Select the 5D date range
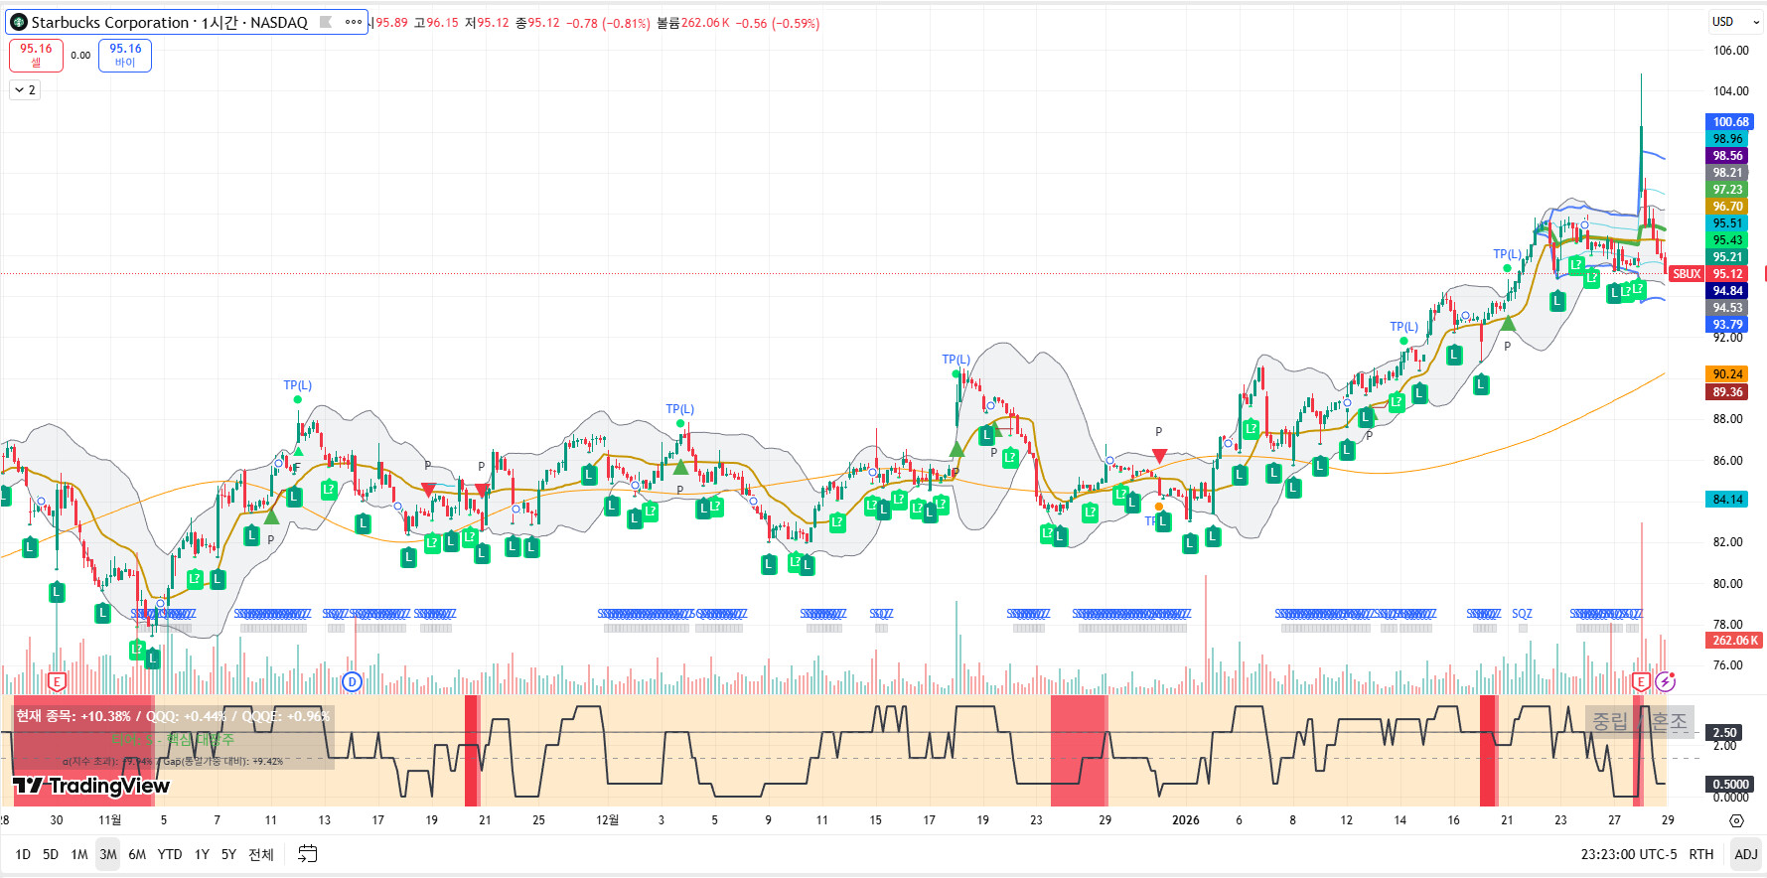1767x878 pixels. [x=51, y=854]
